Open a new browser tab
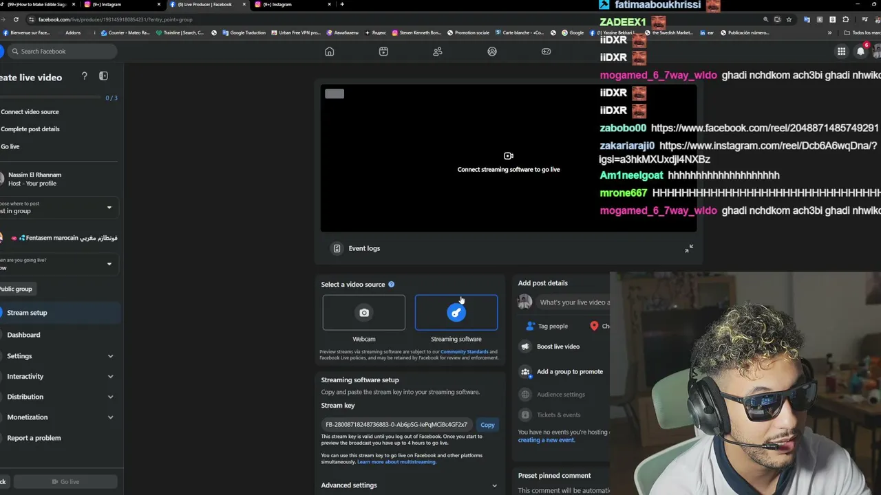 pyautogui.click(x=342, y=5)
